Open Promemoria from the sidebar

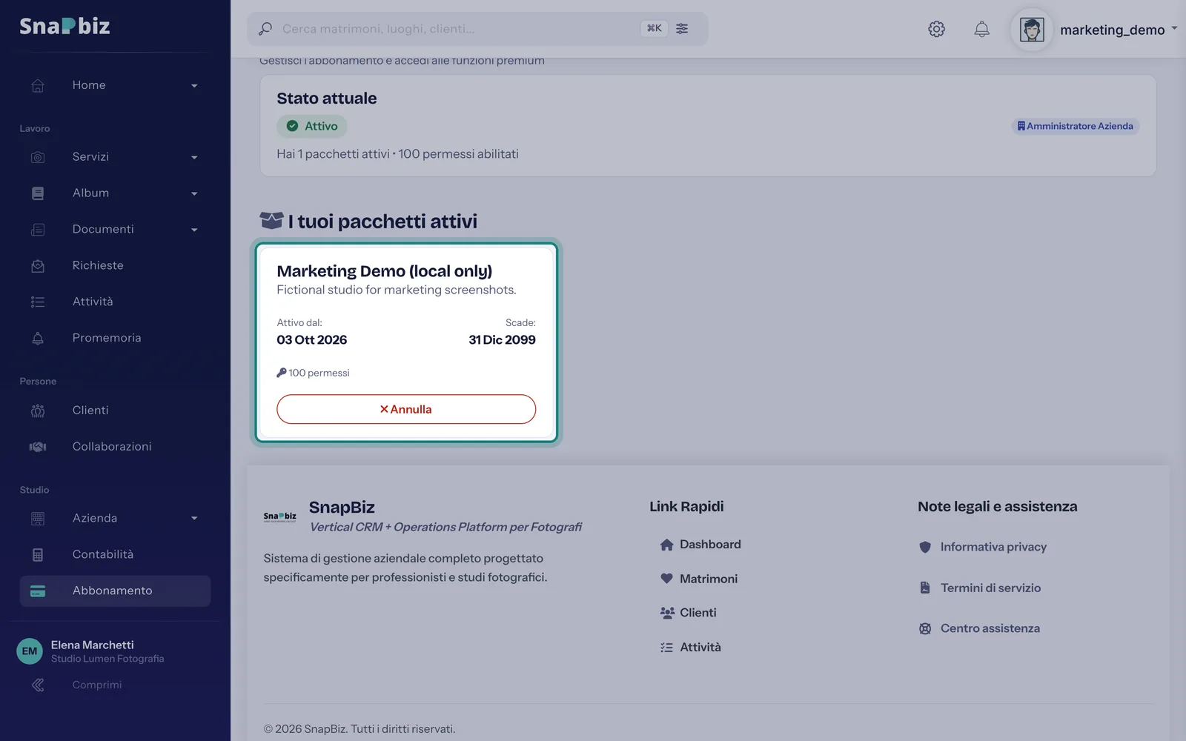pyautogui.click(x=115, y=338)
